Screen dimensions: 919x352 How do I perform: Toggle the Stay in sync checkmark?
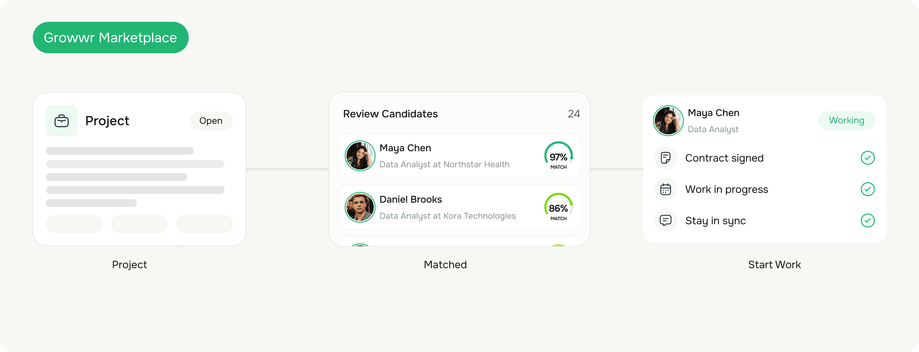(867, 220)
